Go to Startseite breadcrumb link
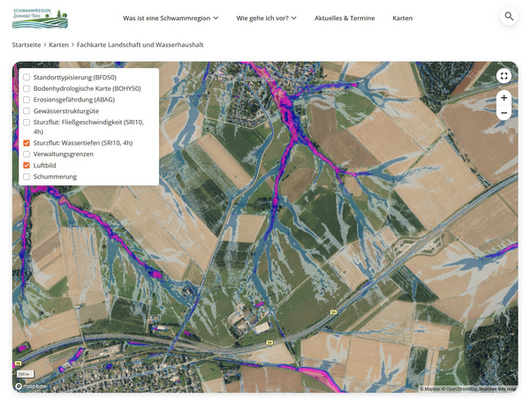530x398 pixels. click(26, 45)
